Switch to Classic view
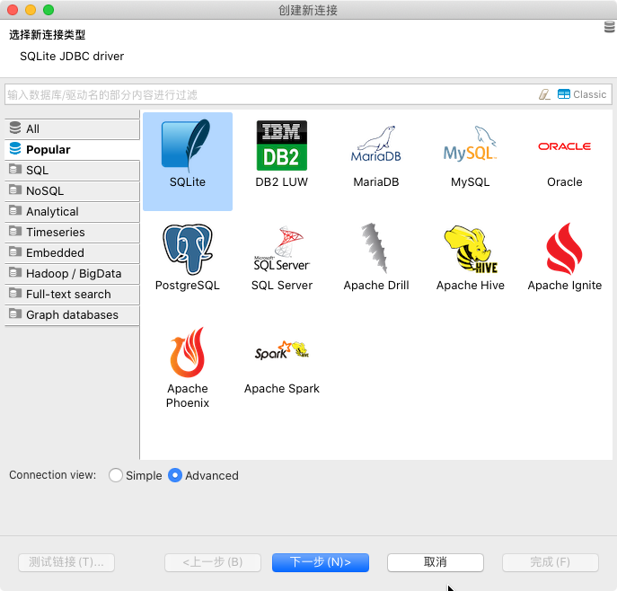Viewport: 617px width, 591px height. (582, 94)
